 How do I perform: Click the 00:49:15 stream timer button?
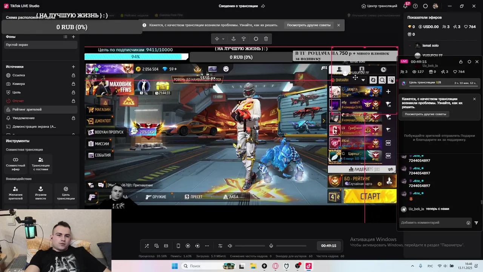(329, 246)
